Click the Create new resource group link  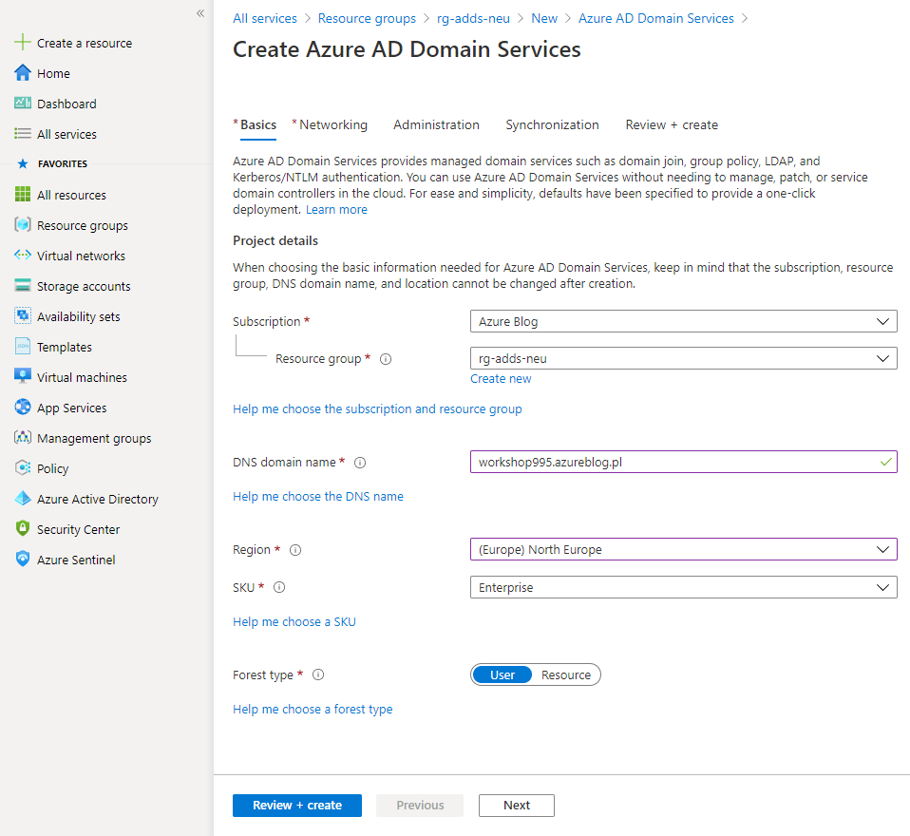pos(501,378)
